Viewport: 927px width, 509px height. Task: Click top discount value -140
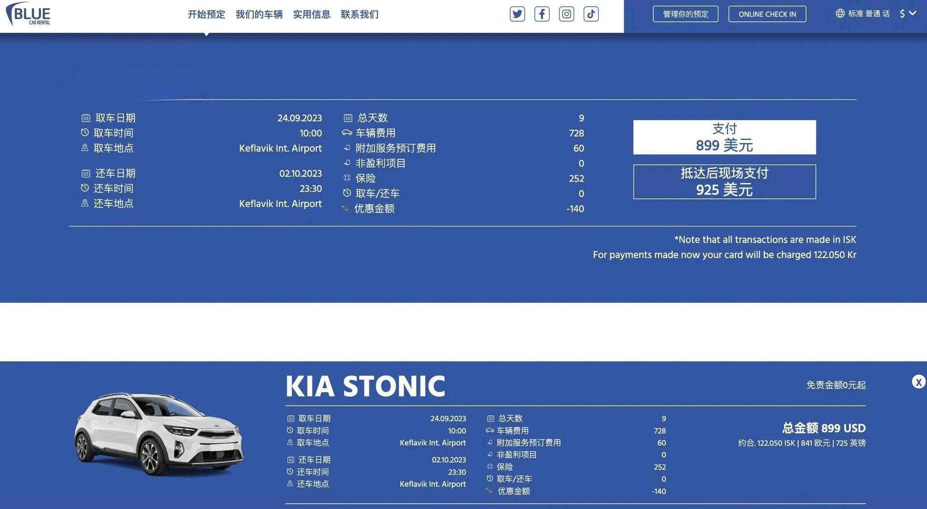click(x=575, y=209)
